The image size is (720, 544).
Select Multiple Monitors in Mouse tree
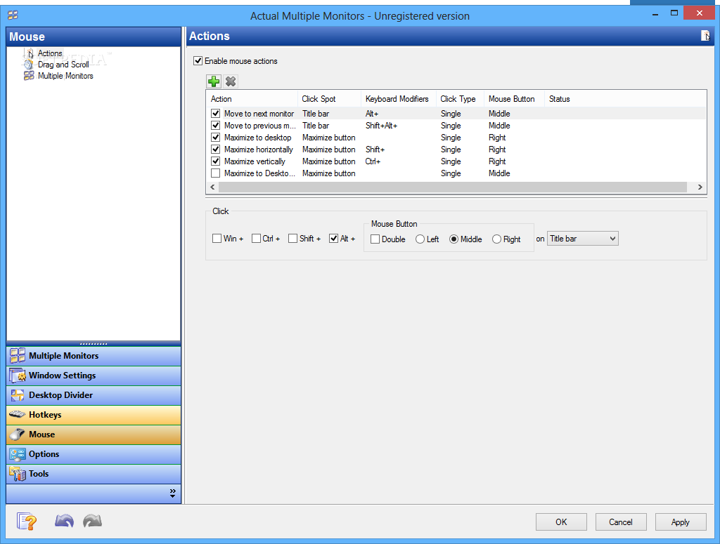click(65, 76)
